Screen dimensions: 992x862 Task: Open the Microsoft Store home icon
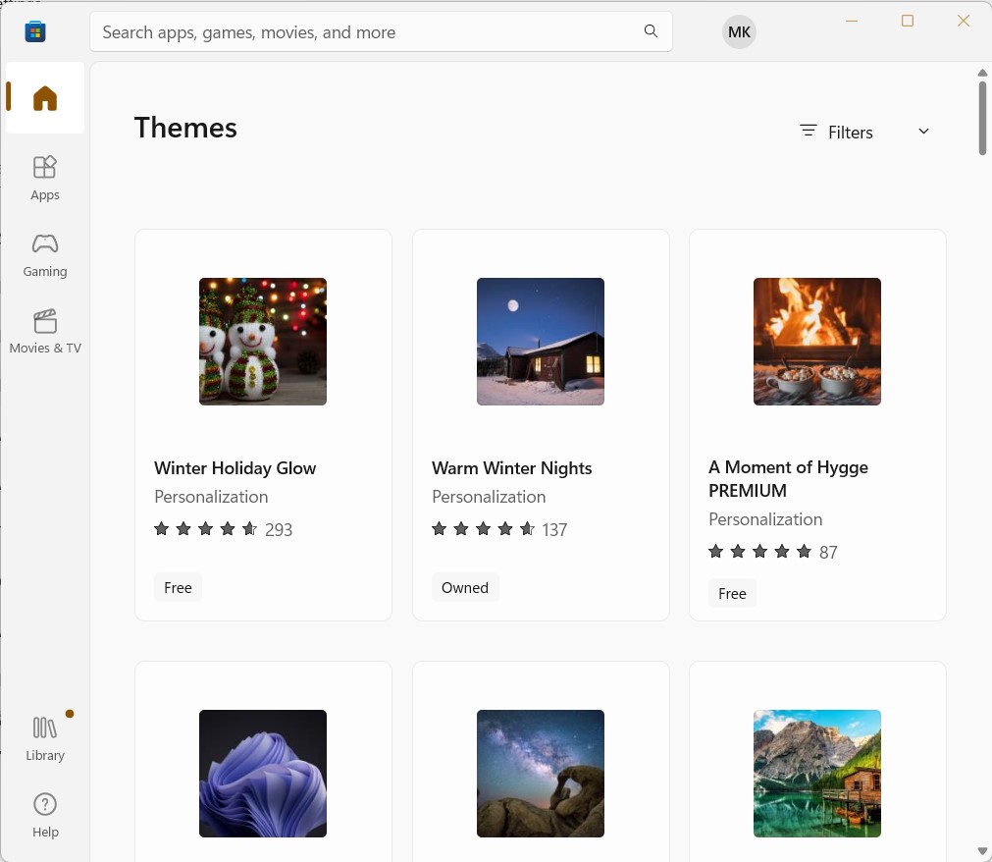(44, 97)
